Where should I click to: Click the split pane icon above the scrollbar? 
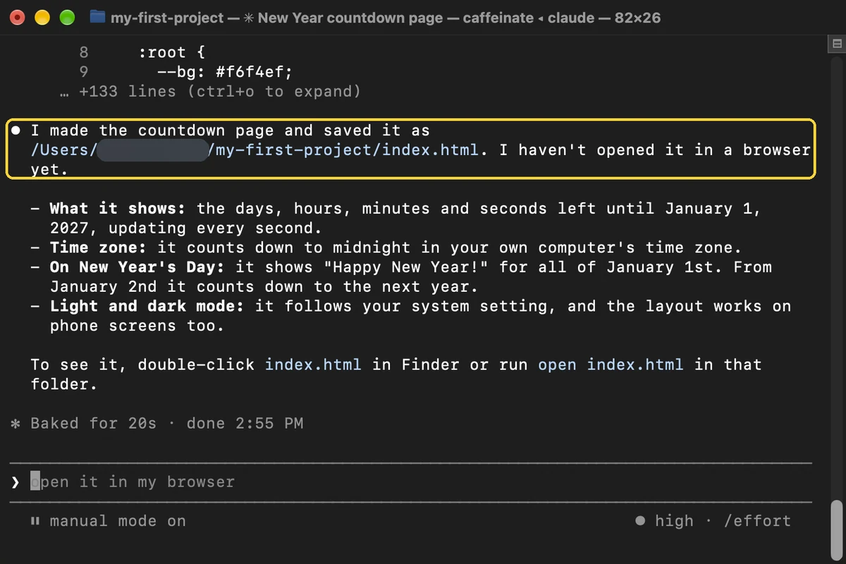pos(838,44)
